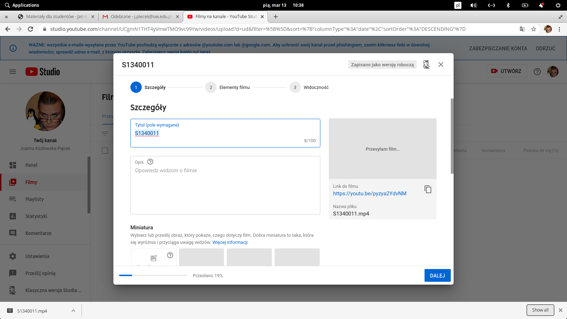Open Panel in the Studio sidebar

[44, 165]
